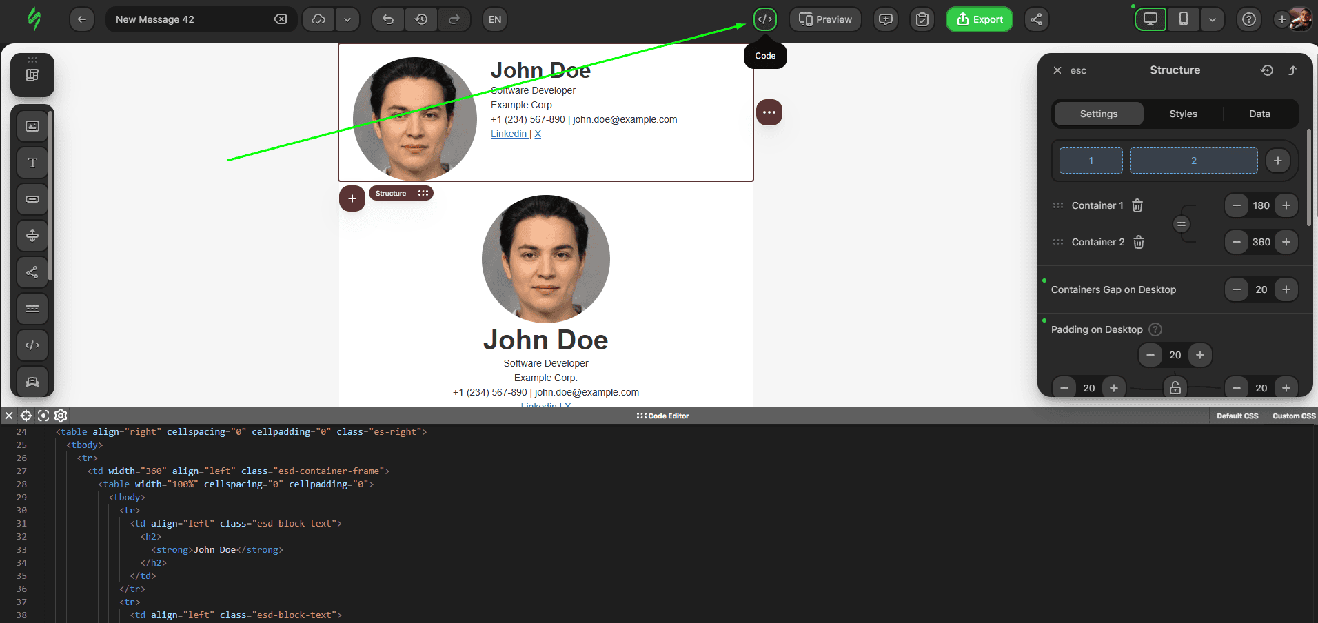Select the Menu block in the sidebar
1318x623 pixels.
point(32,309)
